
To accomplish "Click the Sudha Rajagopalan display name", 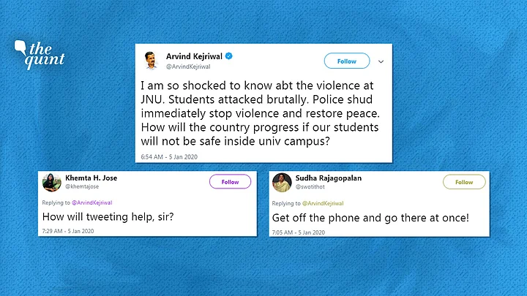I will pyautogui.click(x=329, y=178).
